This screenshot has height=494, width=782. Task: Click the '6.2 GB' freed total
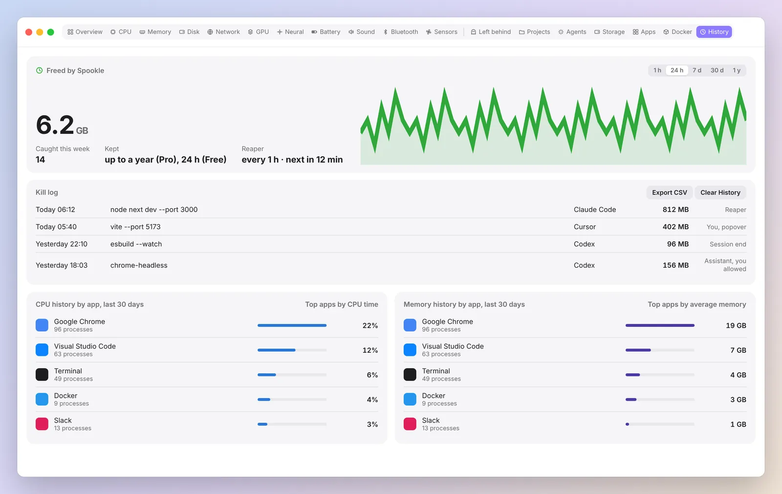pos(62,125)
